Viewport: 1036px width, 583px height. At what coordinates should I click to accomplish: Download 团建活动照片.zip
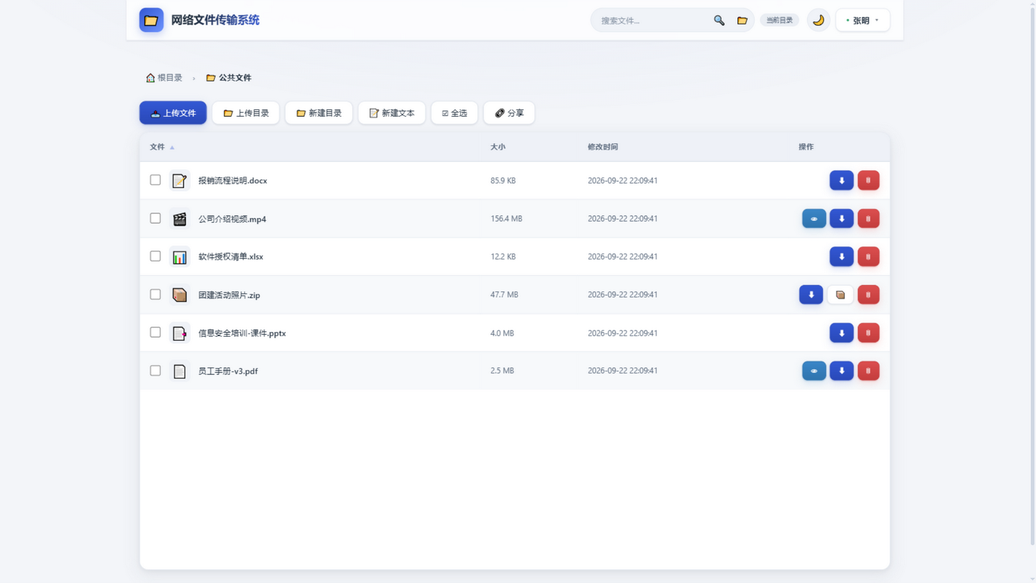811,295
